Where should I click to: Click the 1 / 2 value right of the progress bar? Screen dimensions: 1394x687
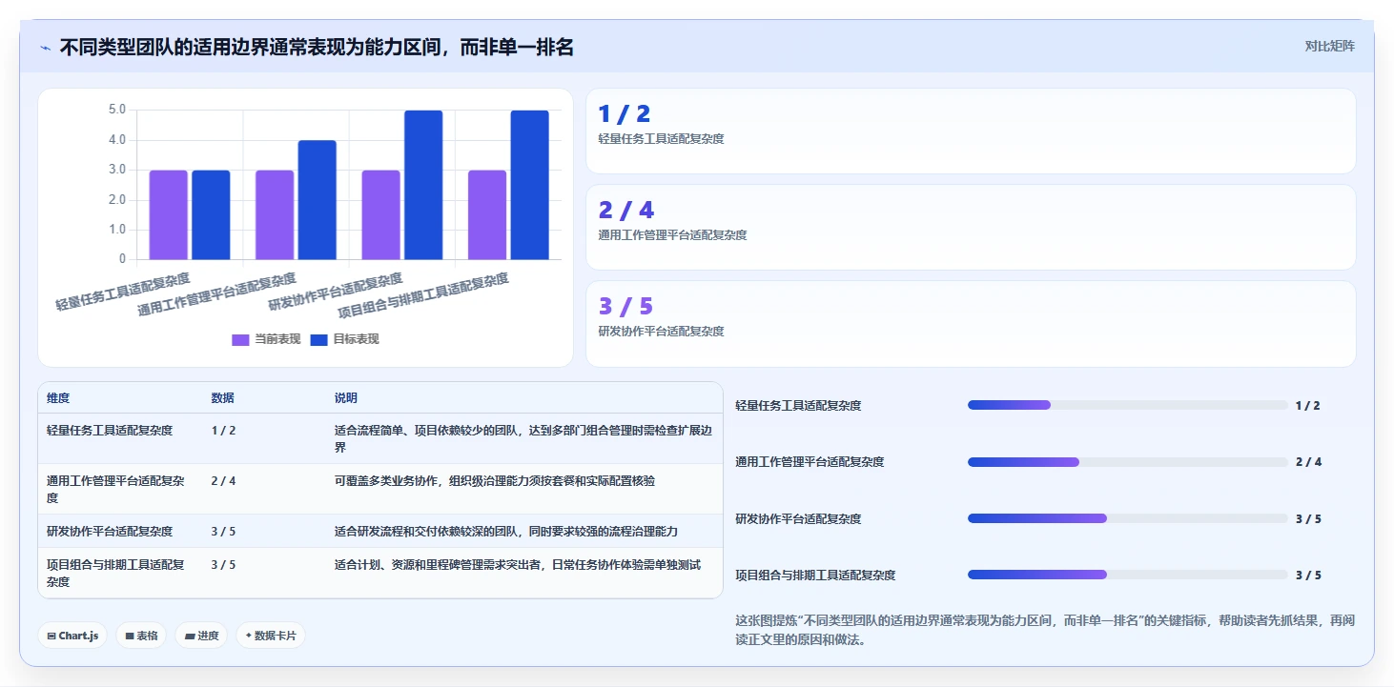tap(1308, 406)
